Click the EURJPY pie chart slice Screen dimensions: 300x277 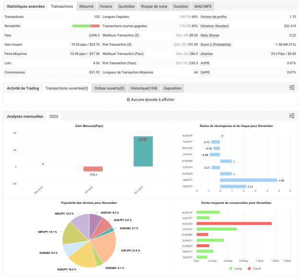point(83,256)
